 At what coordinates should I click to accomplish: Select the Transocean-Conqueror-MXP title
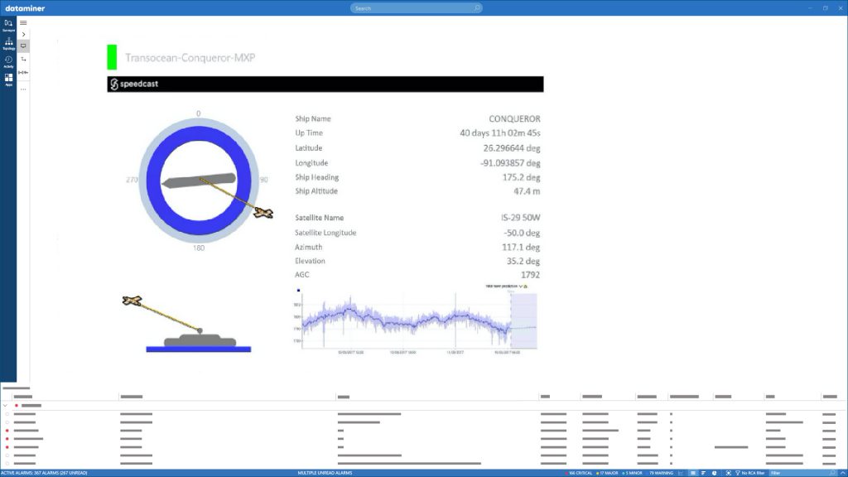click(x=190, y=57)
